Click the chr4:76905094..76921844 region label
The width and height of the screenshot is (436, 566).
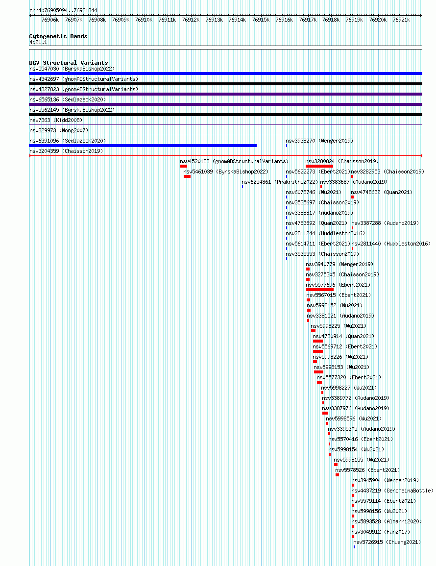[63, 10]
